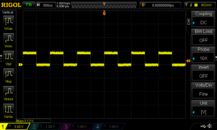217x130 pixels.
Task: Click the trigger level marker on right edge
Action: pyautogui.click(x=188, y=61)
